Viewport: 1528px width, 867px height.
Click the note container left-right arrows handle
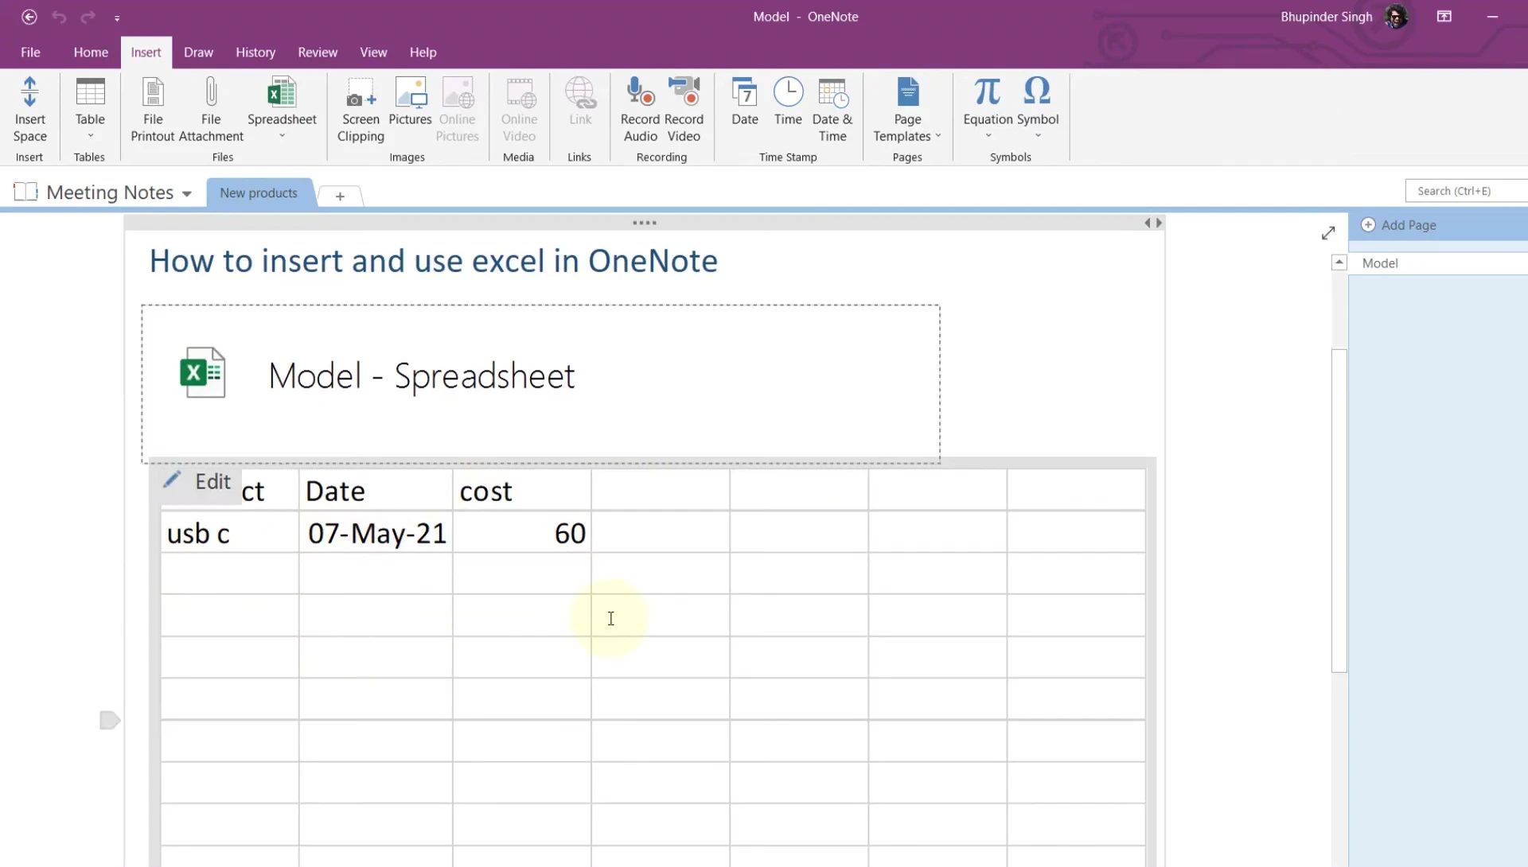(x=1153, y=224)
